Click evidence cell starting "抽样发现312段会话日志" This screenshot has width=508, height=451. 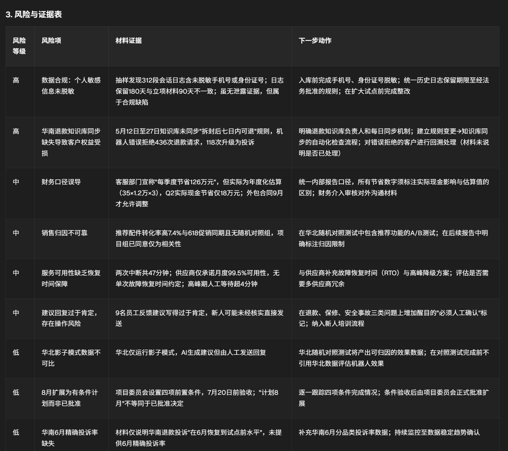click(x=199, y=91)
